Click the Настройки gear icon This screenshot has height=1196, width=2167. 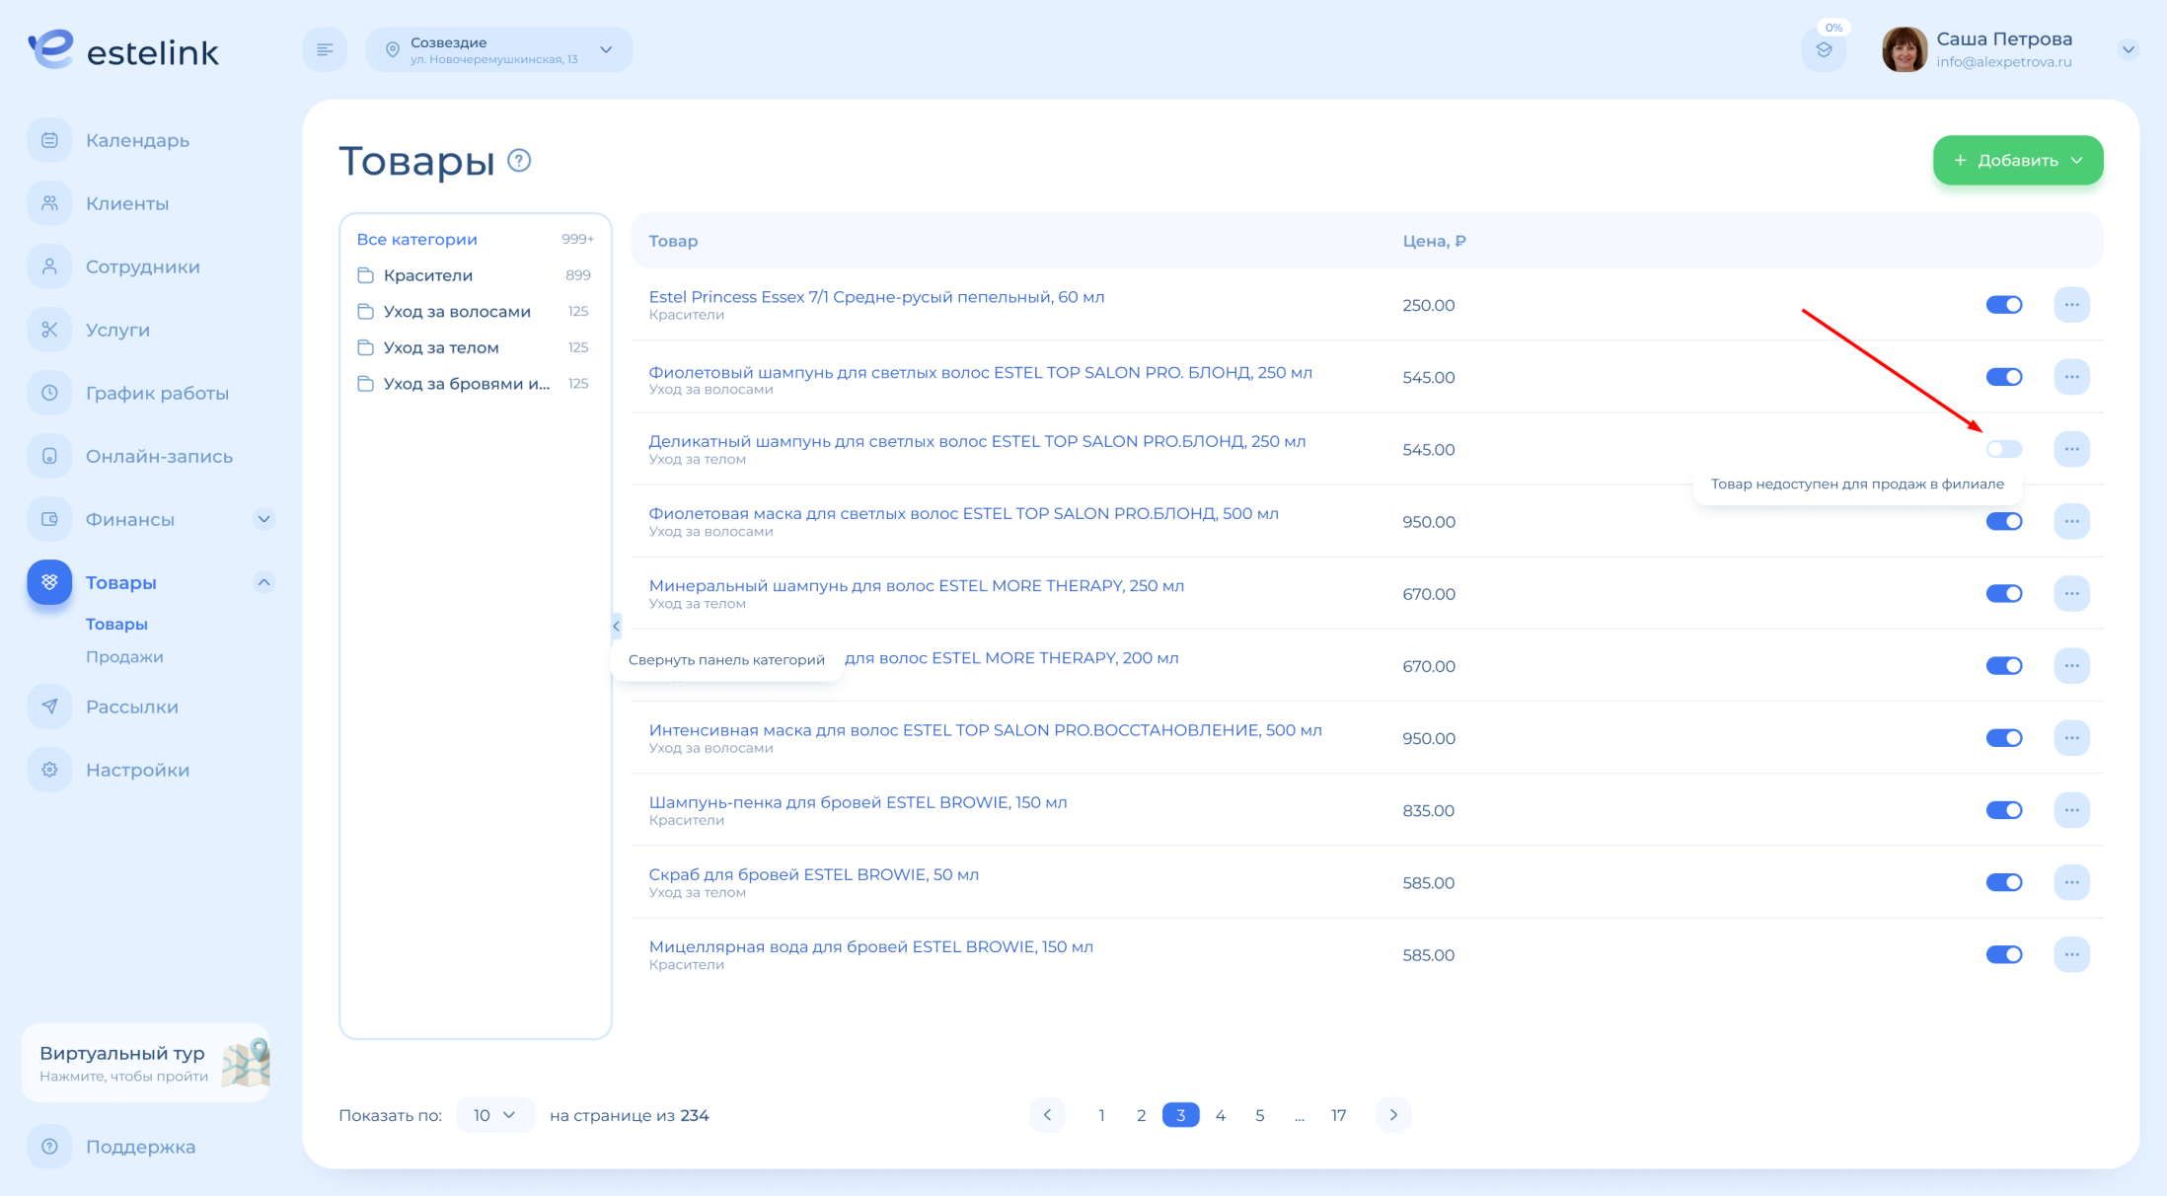point(49,770)
